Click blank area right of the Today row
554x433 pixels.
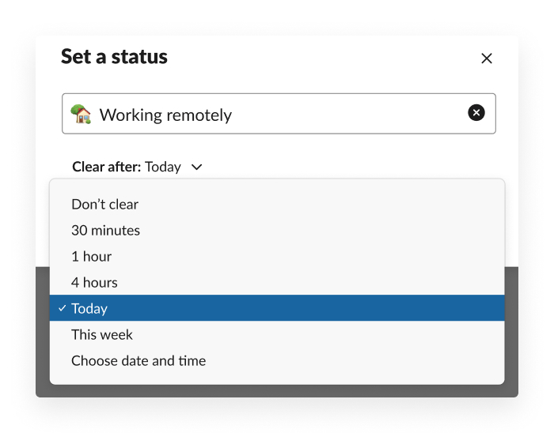pyautogui.click(x=356, y=308)
